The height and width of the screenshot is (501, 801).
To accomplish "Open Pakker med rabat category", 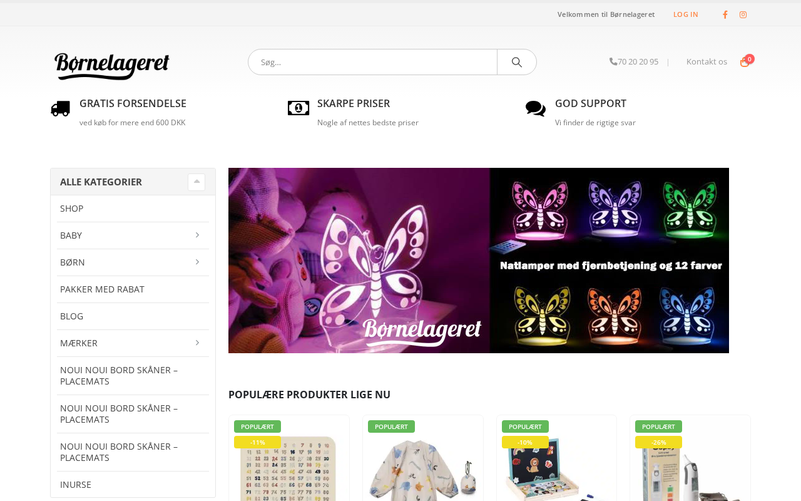I will click(x=102, y=289).
